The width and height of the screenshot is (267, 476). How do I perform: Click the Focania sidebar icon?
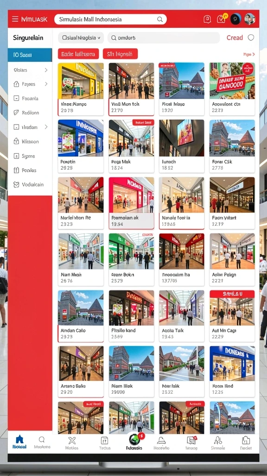pos(16,99)
